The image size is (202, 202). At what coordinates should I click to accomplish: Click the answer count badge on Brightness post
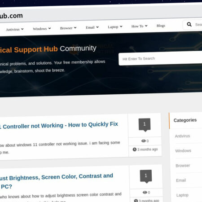[146, 176]
